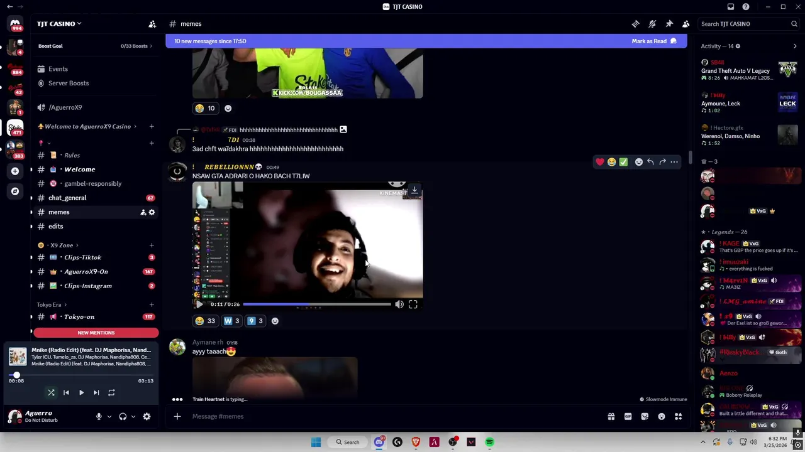Open Discord help question mark icon
Screen dimensions: 805x452
[746, 7]
